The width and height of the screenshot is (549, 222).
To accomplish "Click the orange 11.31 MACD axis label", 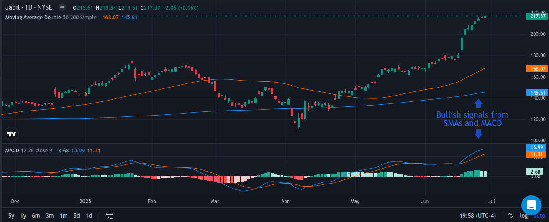I will (536, 154).
